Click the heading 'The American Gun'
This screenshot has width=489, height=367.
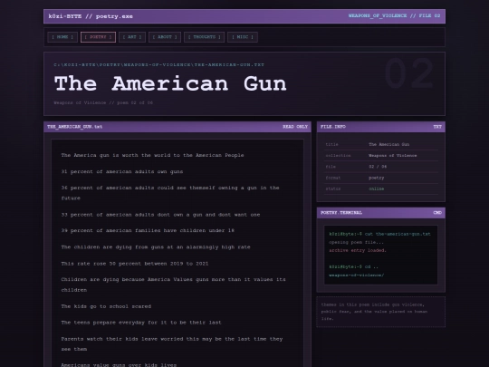[x=170, y=83]
